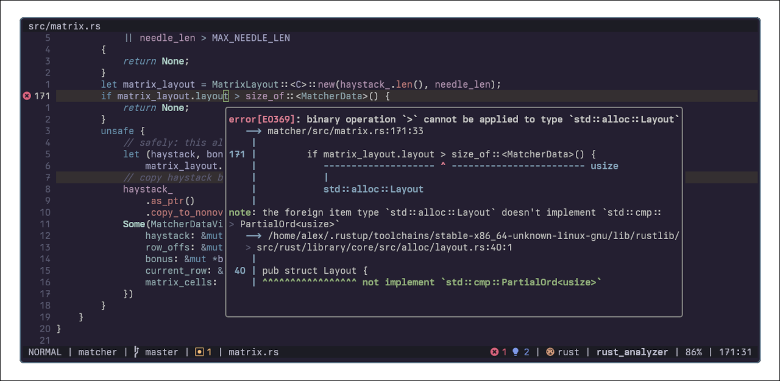
Task: Click the git branch icon before master
Action: (x=136, y=352)
